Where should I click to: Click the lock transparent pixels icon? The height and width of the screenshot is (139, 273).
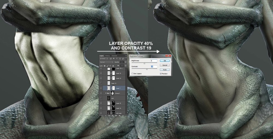click(x=105, y=66)
